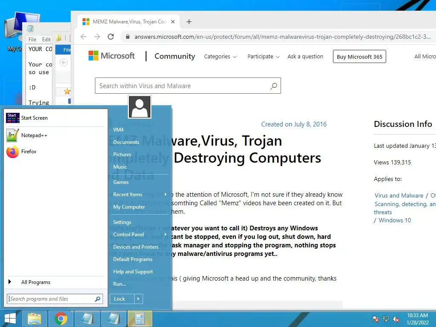The height and width of the screenshot is (327, 436).
Task: Click the Views 139,315 text
Action: (392, 162)
